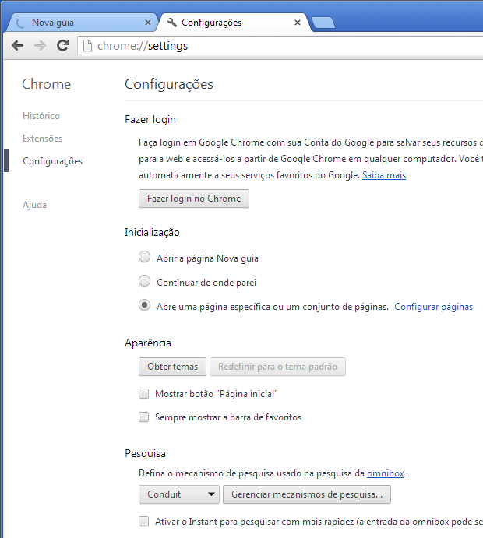The image size is (483, 538).
Task: Go back with the back arrow
Action: (17, 46)
